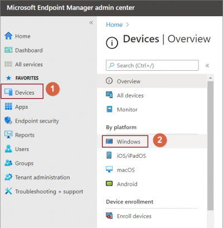
Task: Click the large info icon beside Devices title
Action: pyautogui.click(x=112, y=43)
